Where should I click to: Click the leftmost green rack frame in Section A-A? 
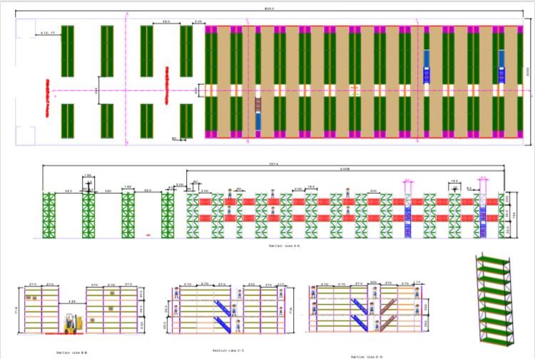pos(49,214)
